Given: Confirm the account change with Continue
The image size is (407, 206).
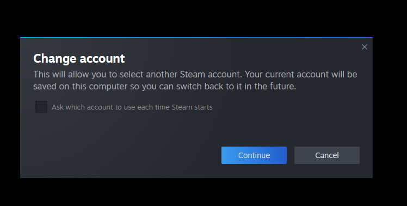Looking at the screenshot, I should coord(254,155).
